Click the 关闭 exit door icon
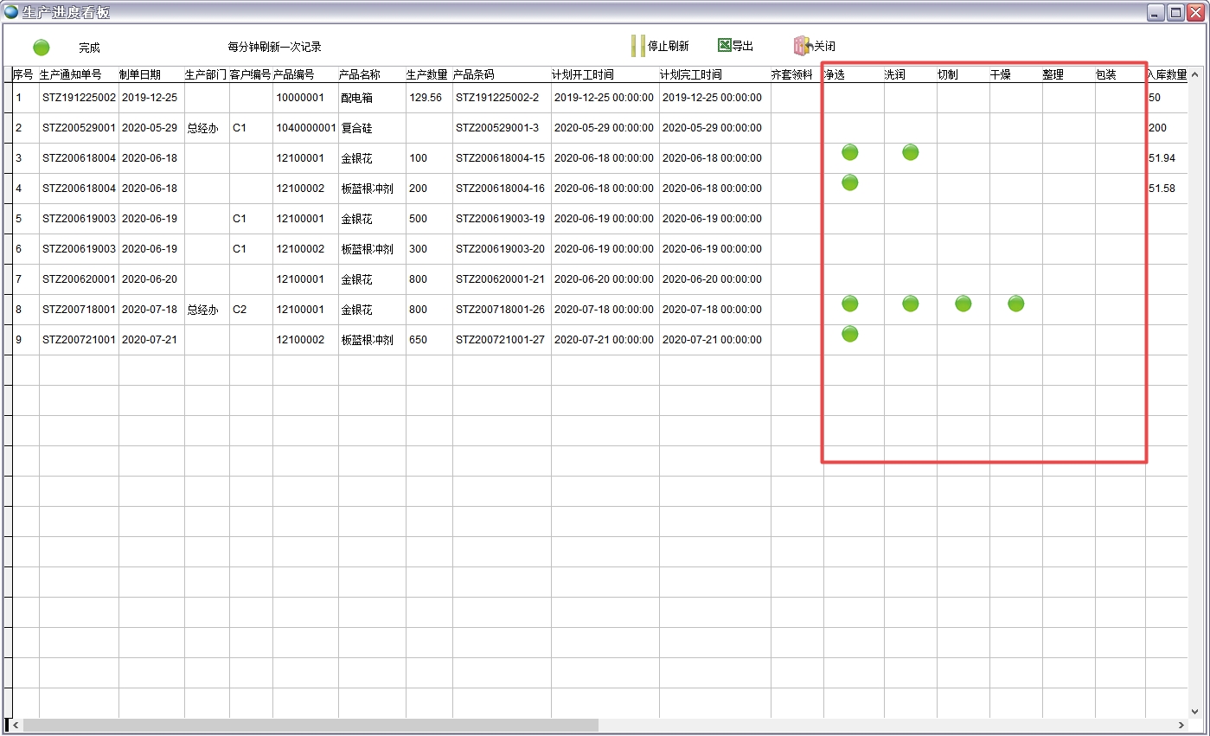1210x736 pixels. coord(801,46)
